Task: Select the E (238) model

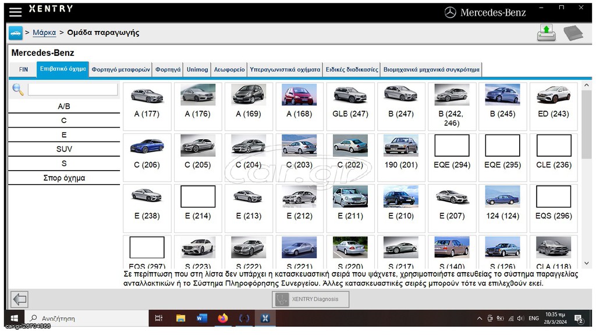Action: 147,208
